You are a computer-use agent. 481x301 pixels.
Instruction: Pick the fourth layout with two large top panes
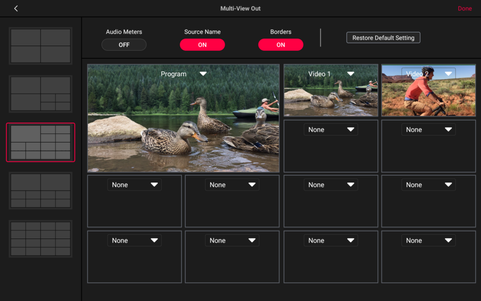pyautogui.click(x=40, y=190)
